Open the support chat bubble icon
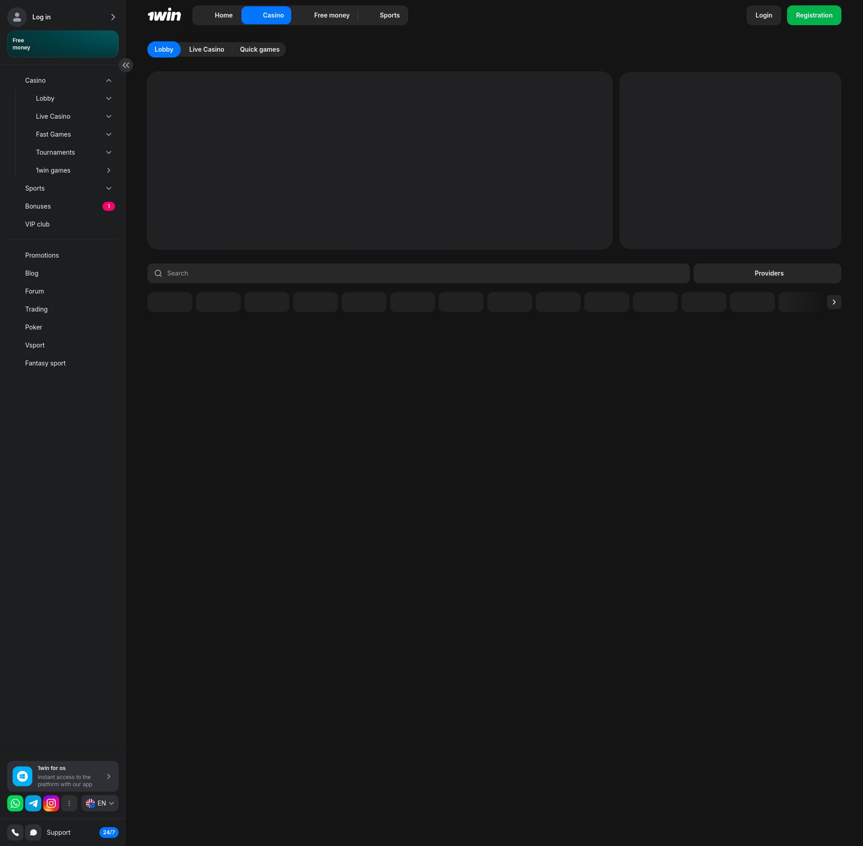 coord(33,833)
